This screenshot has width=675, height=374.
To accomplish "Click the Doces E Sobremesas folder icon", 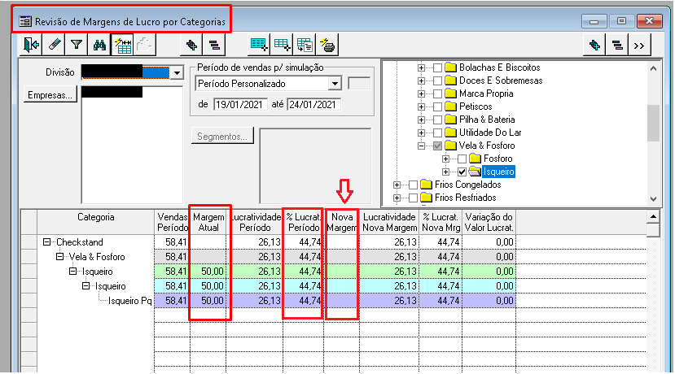I will pyautogui.click(x=451, y=80).
